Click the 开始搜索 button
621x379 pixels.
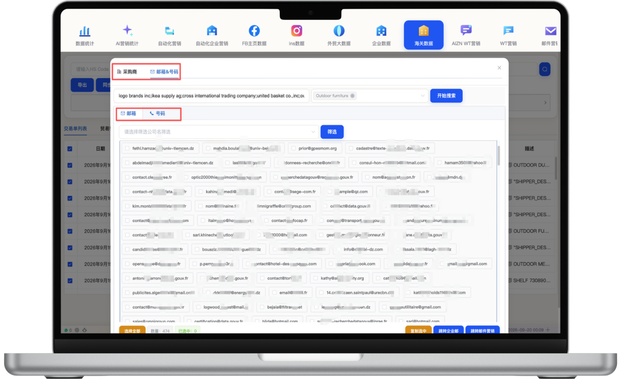point(446,96)
